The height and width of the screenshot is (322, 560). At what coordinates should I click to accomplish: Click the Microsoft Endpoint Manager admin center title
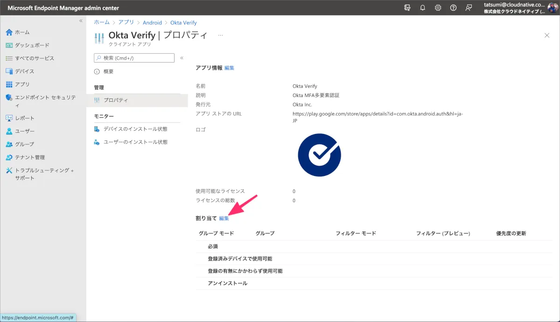[x=63, y=8]
